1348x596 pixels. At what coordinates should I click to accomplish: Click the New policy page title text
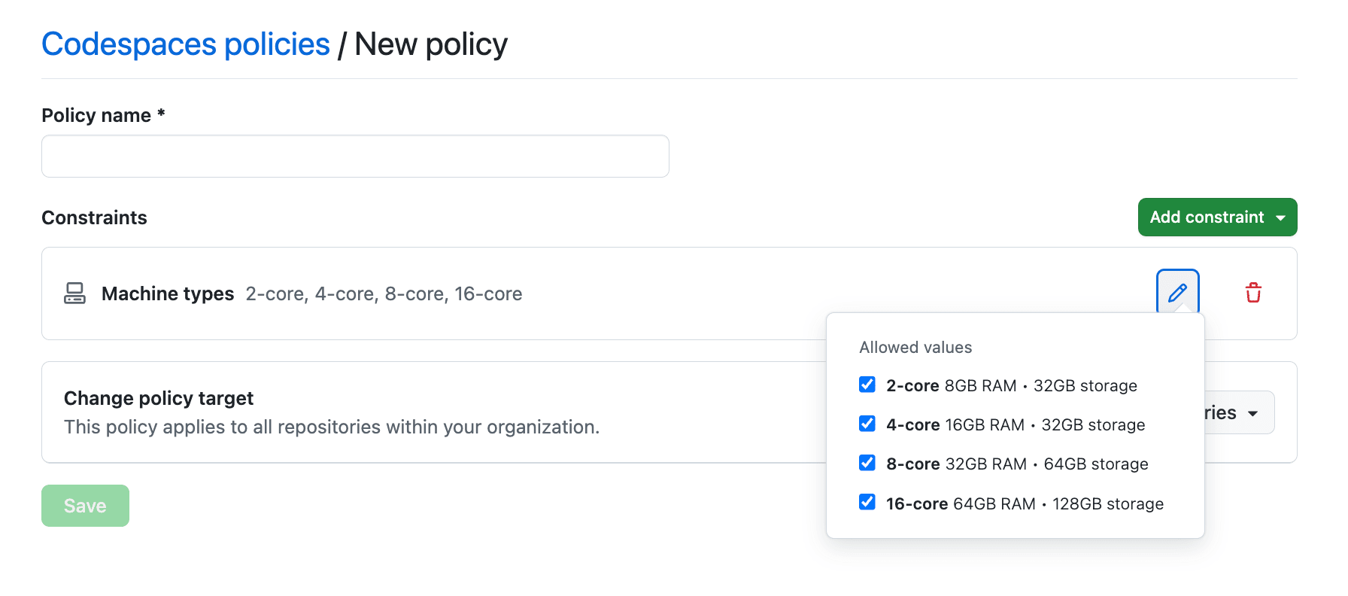(431, 44)
